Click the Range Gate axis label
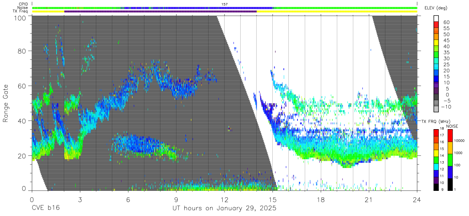The width and height of the screenshot is (469, 216). click(x=6, y=104)
